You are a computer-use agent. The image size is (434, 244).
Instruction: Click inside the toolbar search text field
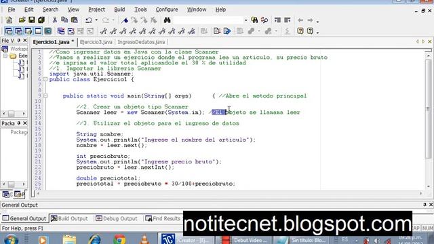208,20
